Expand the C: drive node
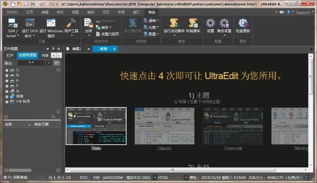This screenshot has height=183, width=317. 7,70
